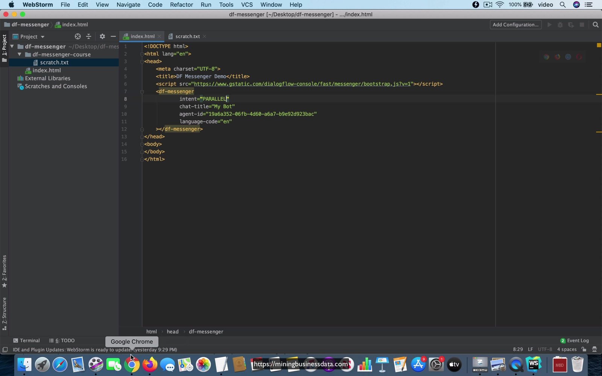The height and width of the screenshot is (376, 602).
Task: Click the Debug bug icon
Action: coord(560,25)
